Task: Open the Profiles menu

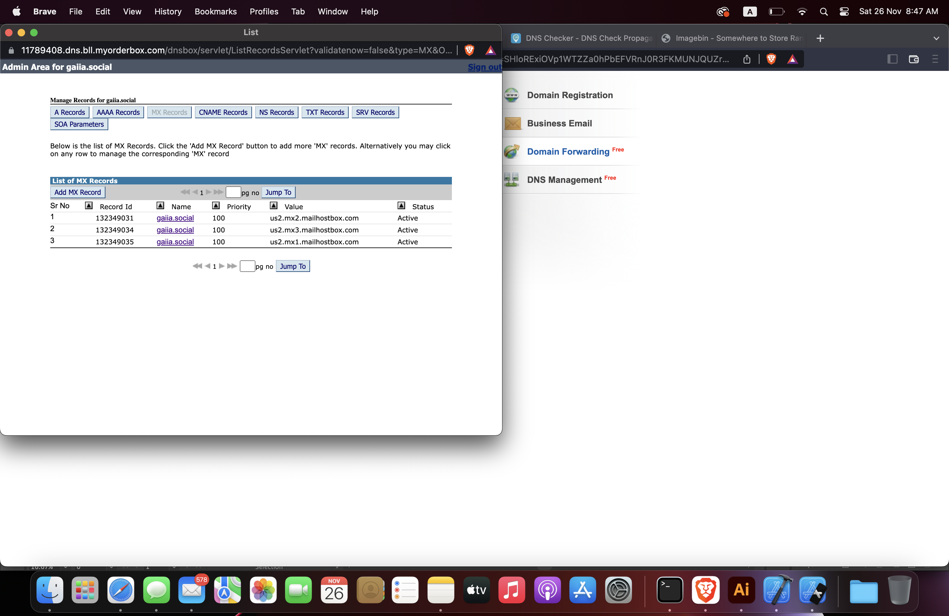Action: click(x=264, y=12)
